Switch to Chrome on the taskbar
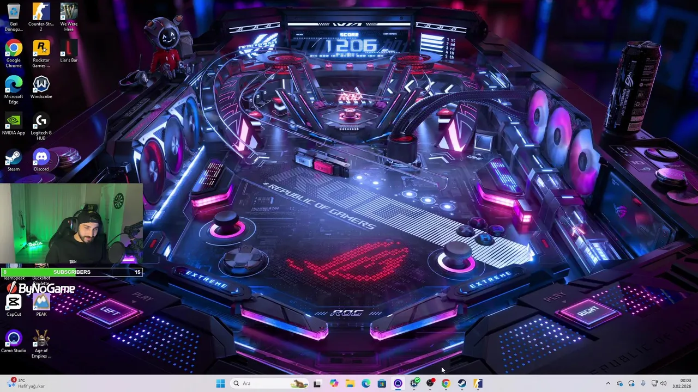 click(x=446, y=383)
